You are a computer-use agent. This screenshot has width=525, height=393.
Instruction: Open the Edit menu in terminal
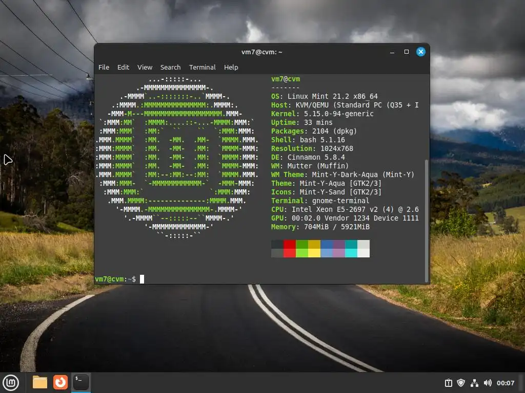(x=123, y=67)
